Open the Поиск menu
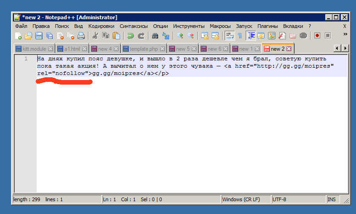356x214 pixels. (62, 26)
